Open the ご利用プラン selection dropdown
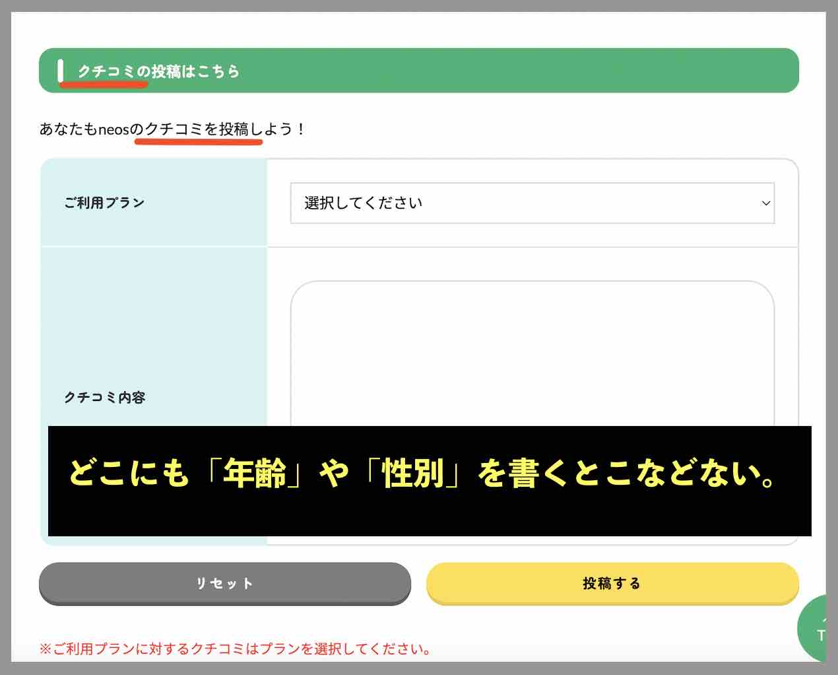This screenshot has width=838, height=675. click(532, 203)
